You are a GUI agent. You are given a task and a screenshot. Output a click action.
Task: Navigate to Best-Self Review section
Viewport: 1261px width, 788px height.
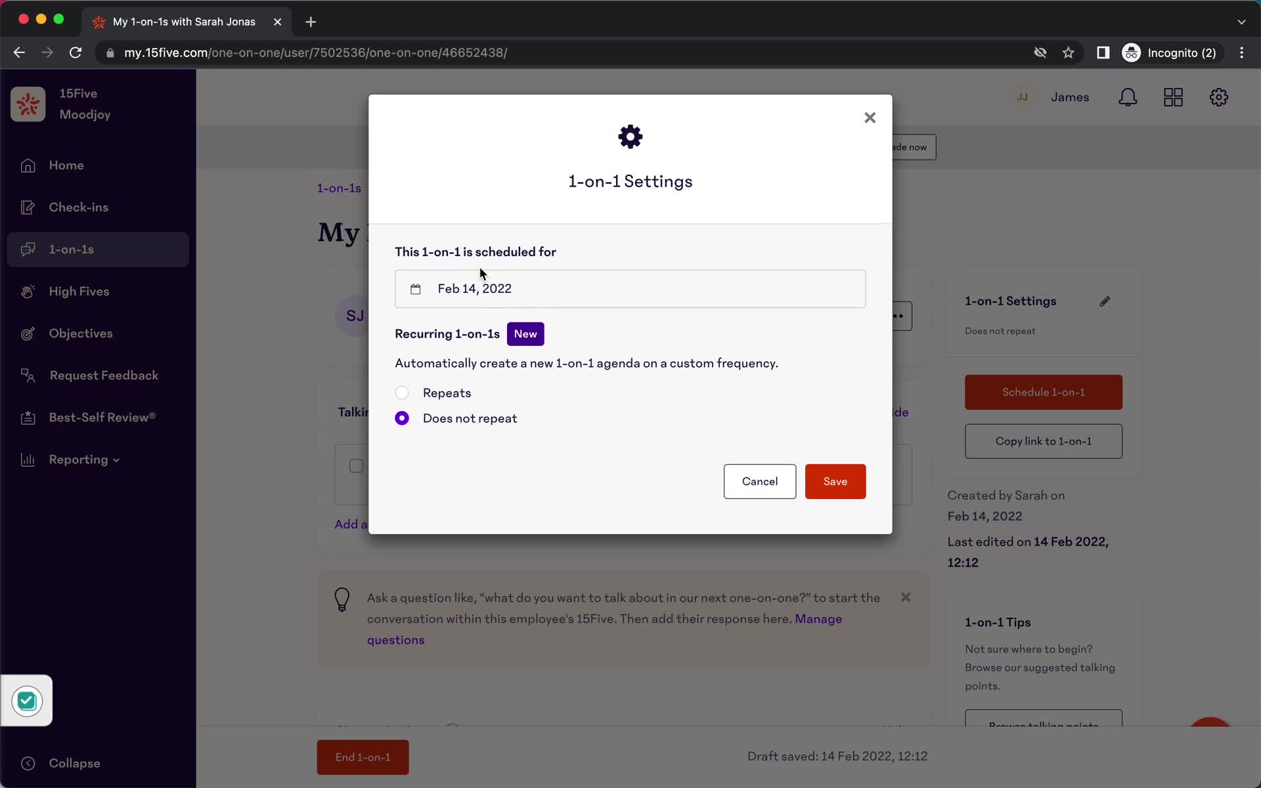[x=102, y=417]
